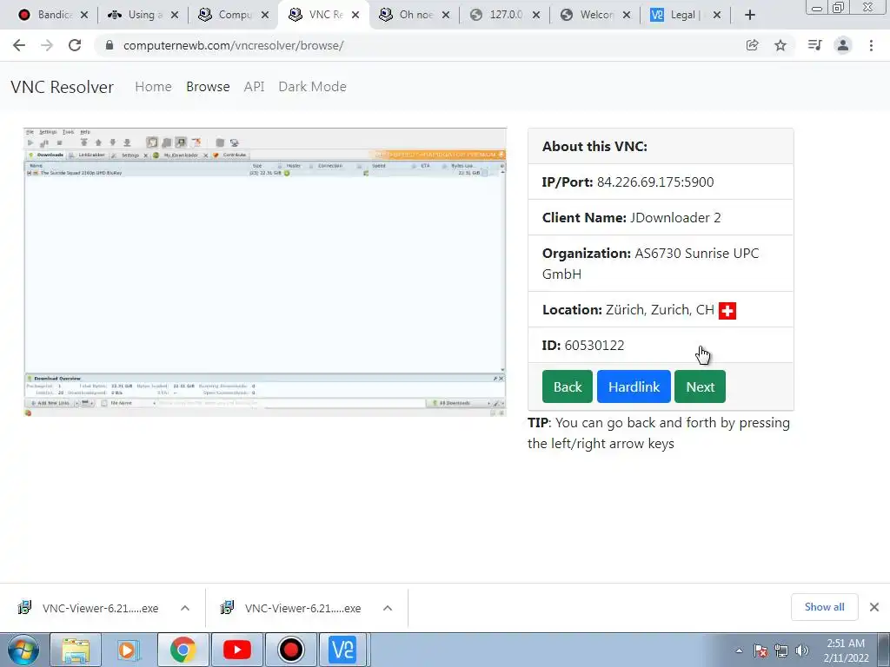Bookmark this page with the star icon
The height and width of the screenshot is (667, 890).
(780, 45)
